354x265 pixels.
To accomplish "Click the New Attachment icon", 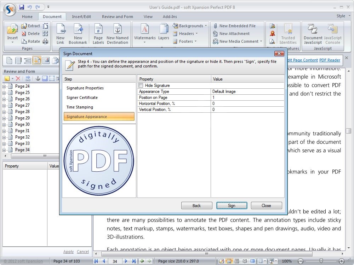I will pos(215,34).
